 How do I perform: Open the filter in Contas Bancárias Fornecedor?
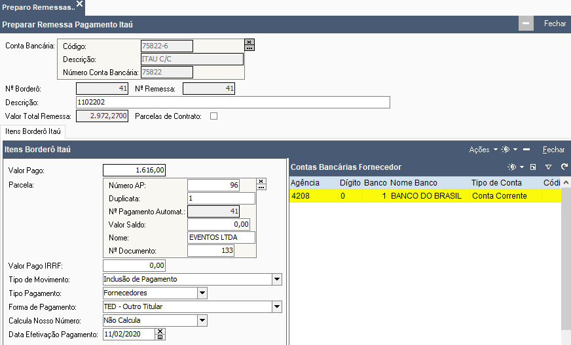549,167
